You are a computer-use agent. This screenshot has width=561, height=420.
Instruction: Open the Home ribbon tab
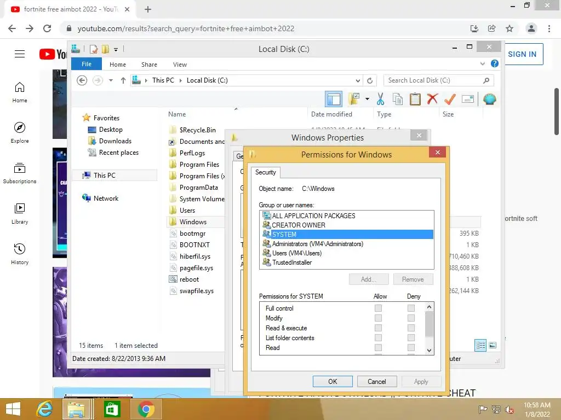tap(118, 65)
